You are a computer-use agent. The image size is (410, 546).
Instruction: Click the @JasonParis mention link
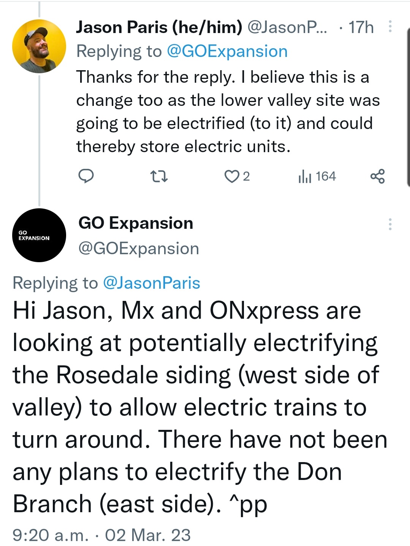pyautogui.click(x=152, y=283)
